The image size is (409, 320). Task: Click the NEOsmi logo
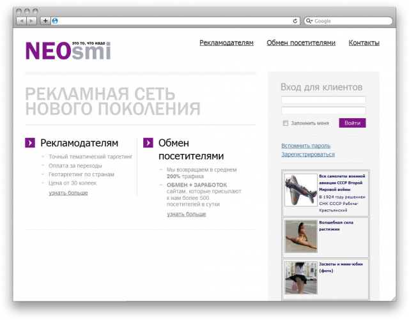coord(68,49)
